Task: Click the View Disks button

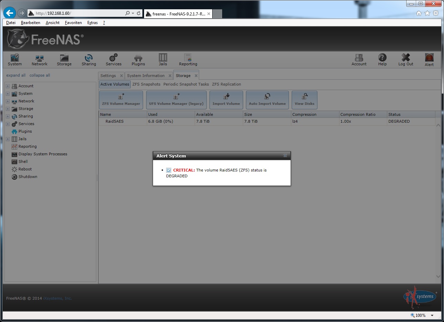Action: [304, 100]
